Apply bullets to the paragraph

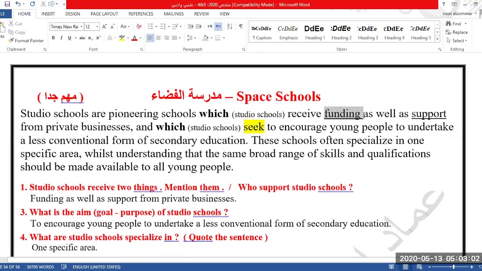pos(150,27)
